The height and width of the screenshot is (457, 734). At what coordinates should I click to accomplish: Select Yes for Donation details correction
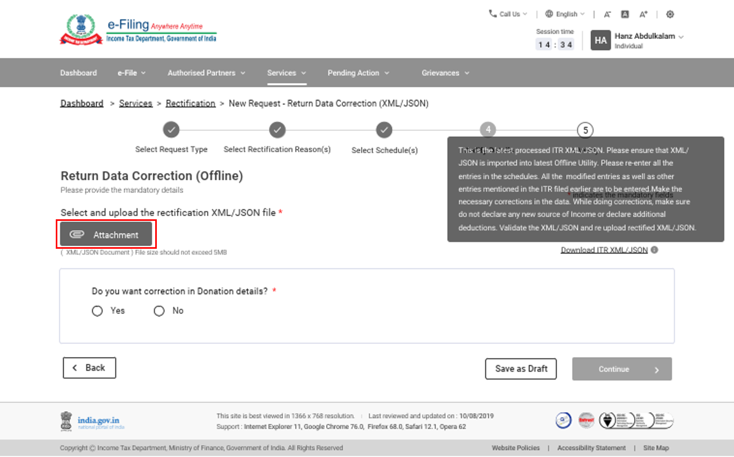[x=97, y=311]
